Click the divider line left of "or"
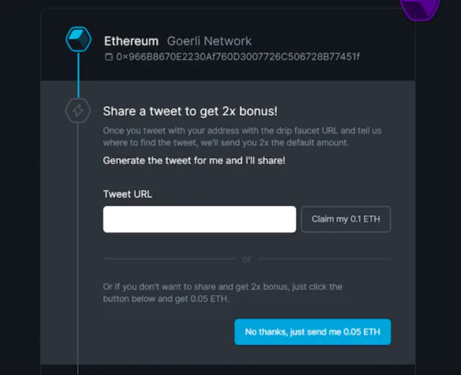 [x=169, y=259]
